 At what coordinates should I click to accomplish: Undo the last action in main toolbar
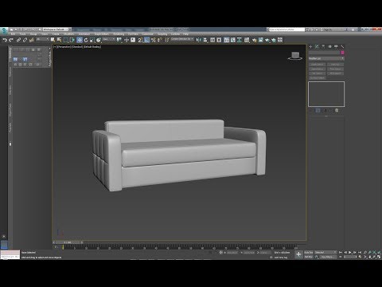click(5, 40)
